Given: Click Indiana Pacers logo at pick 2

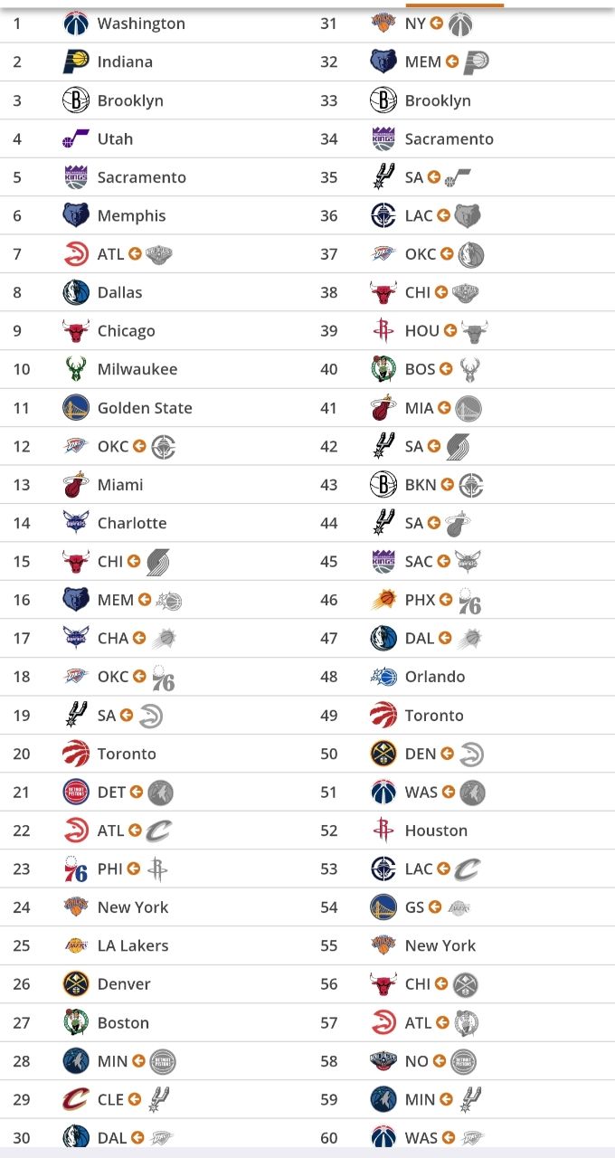Looking at the screenshot, I should click(76, 62).
